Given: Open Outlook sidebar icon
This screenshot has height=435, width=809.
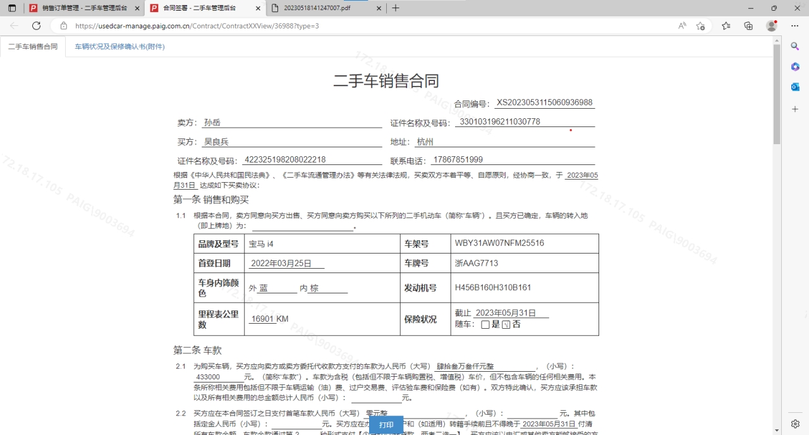Looking at the screenshot, I should click(x=795, y=87).
